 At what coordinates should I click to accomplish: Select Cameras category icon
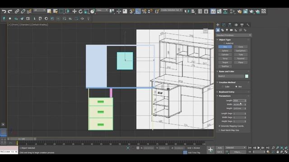coord(232,30)
